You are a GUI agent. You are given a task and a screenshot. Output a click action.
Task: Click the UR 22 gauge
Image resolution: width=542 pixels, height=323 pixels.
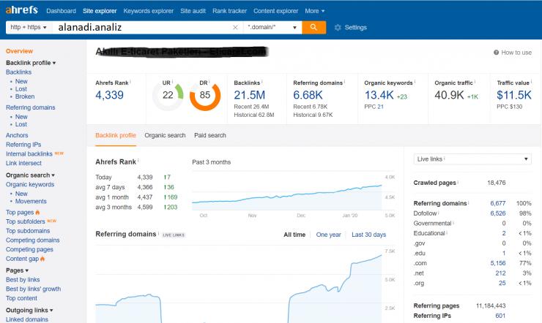[x=168, y=95]
